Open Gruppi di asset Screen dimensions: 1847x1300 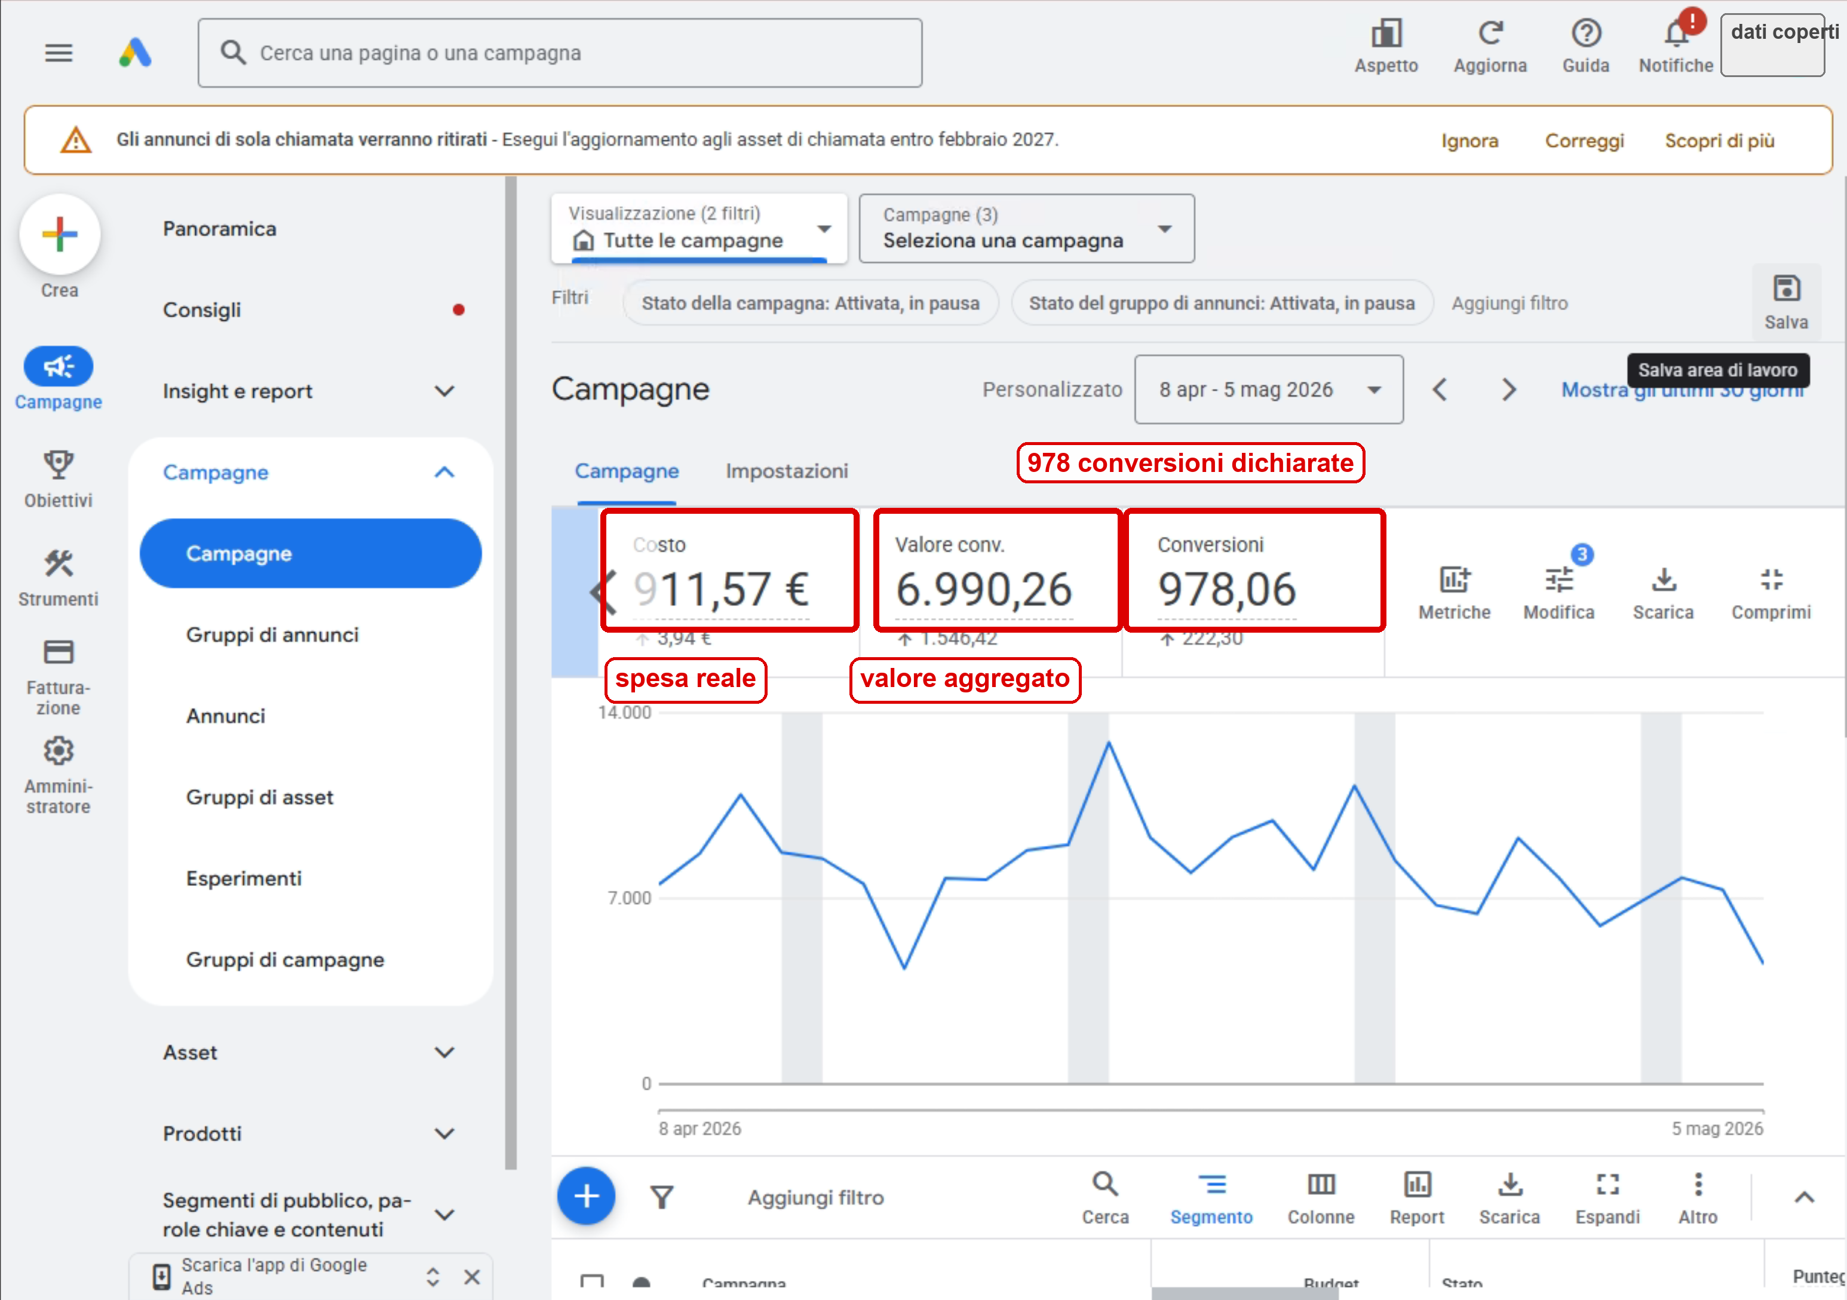[259, 798]
